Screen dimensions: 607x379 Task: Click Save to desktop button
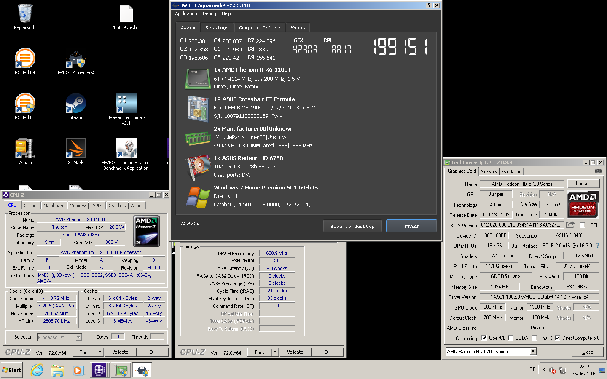(352, 226)
